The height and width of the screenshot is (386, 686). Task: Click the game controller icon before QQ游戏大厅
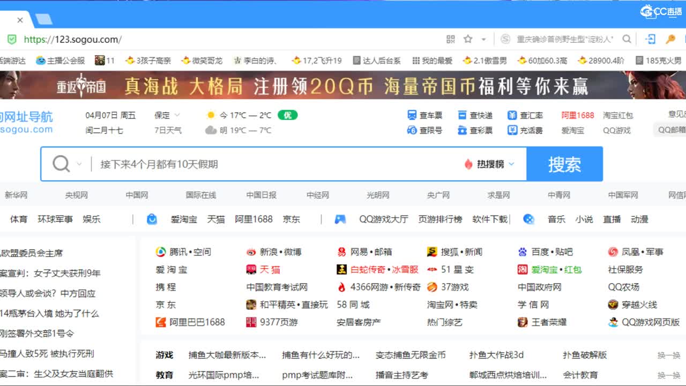340,219
